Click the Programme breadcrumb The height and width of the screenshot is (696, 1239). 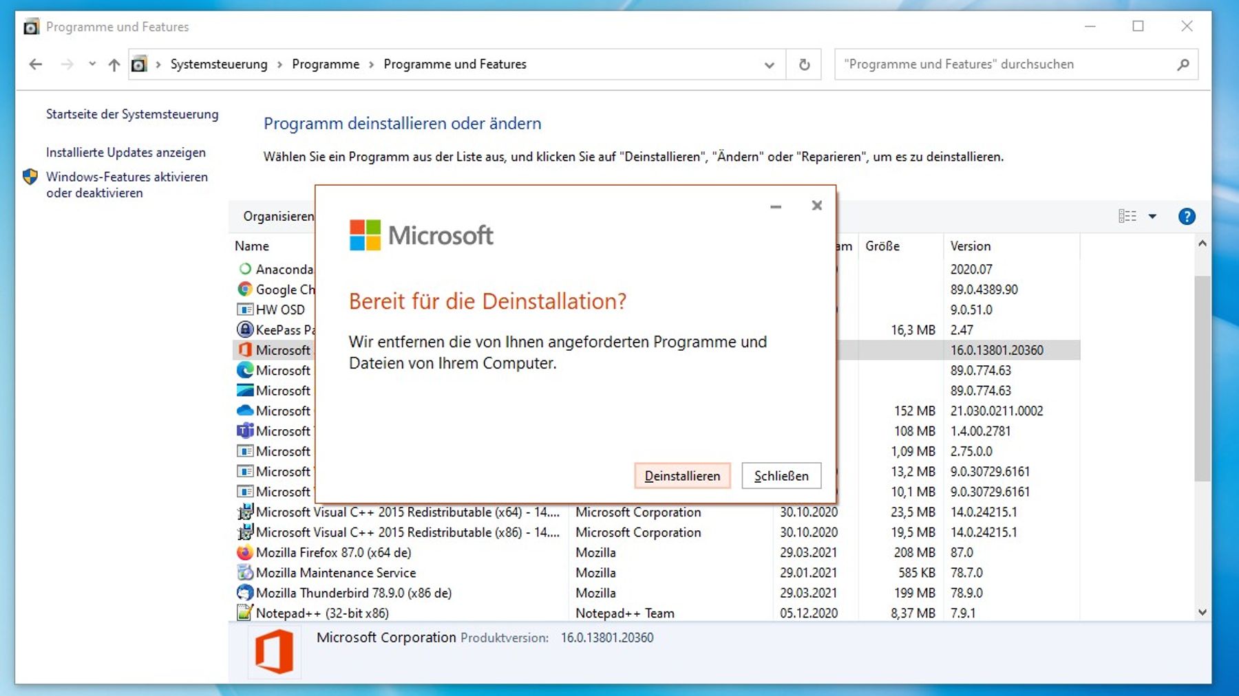[326, 64]
